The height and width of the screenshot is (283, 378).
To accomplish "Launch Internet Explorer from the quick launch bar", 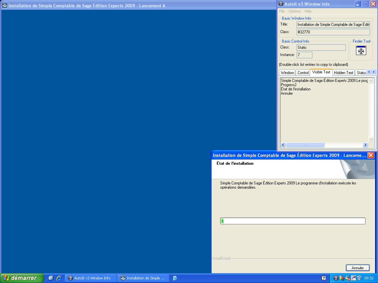I will [59, 278].
